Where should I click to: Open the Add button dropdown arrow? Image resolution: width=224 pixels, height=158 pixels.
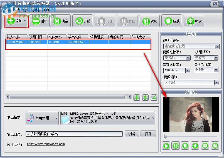25,21
